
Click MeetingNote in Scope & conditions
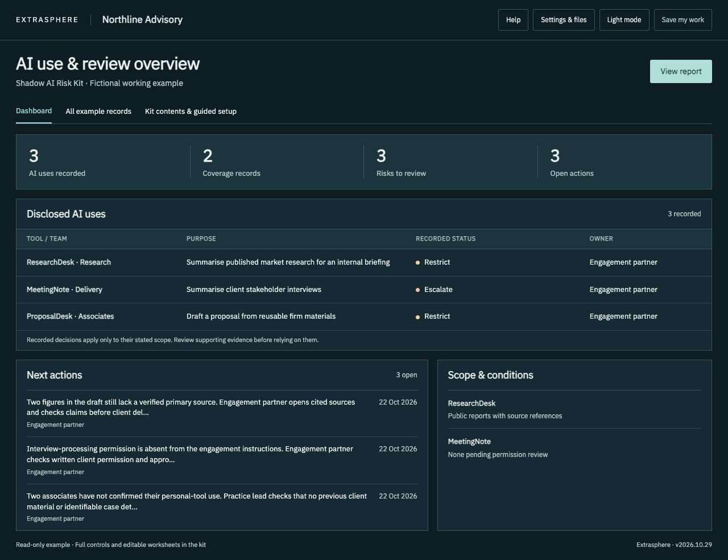469,442
